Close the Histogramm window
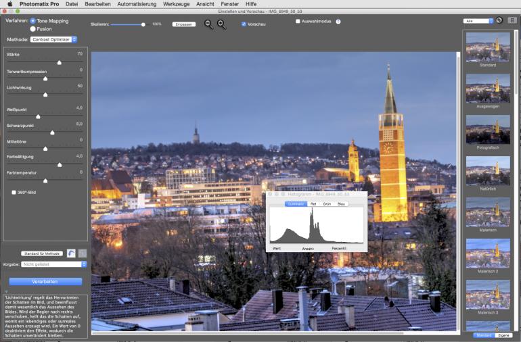 click(270, 194)
